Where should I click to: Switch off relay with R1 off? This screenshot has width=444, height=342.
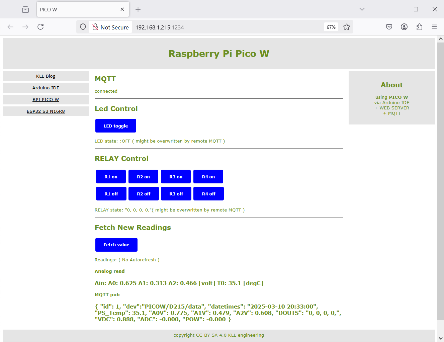[x=111, y=194]
